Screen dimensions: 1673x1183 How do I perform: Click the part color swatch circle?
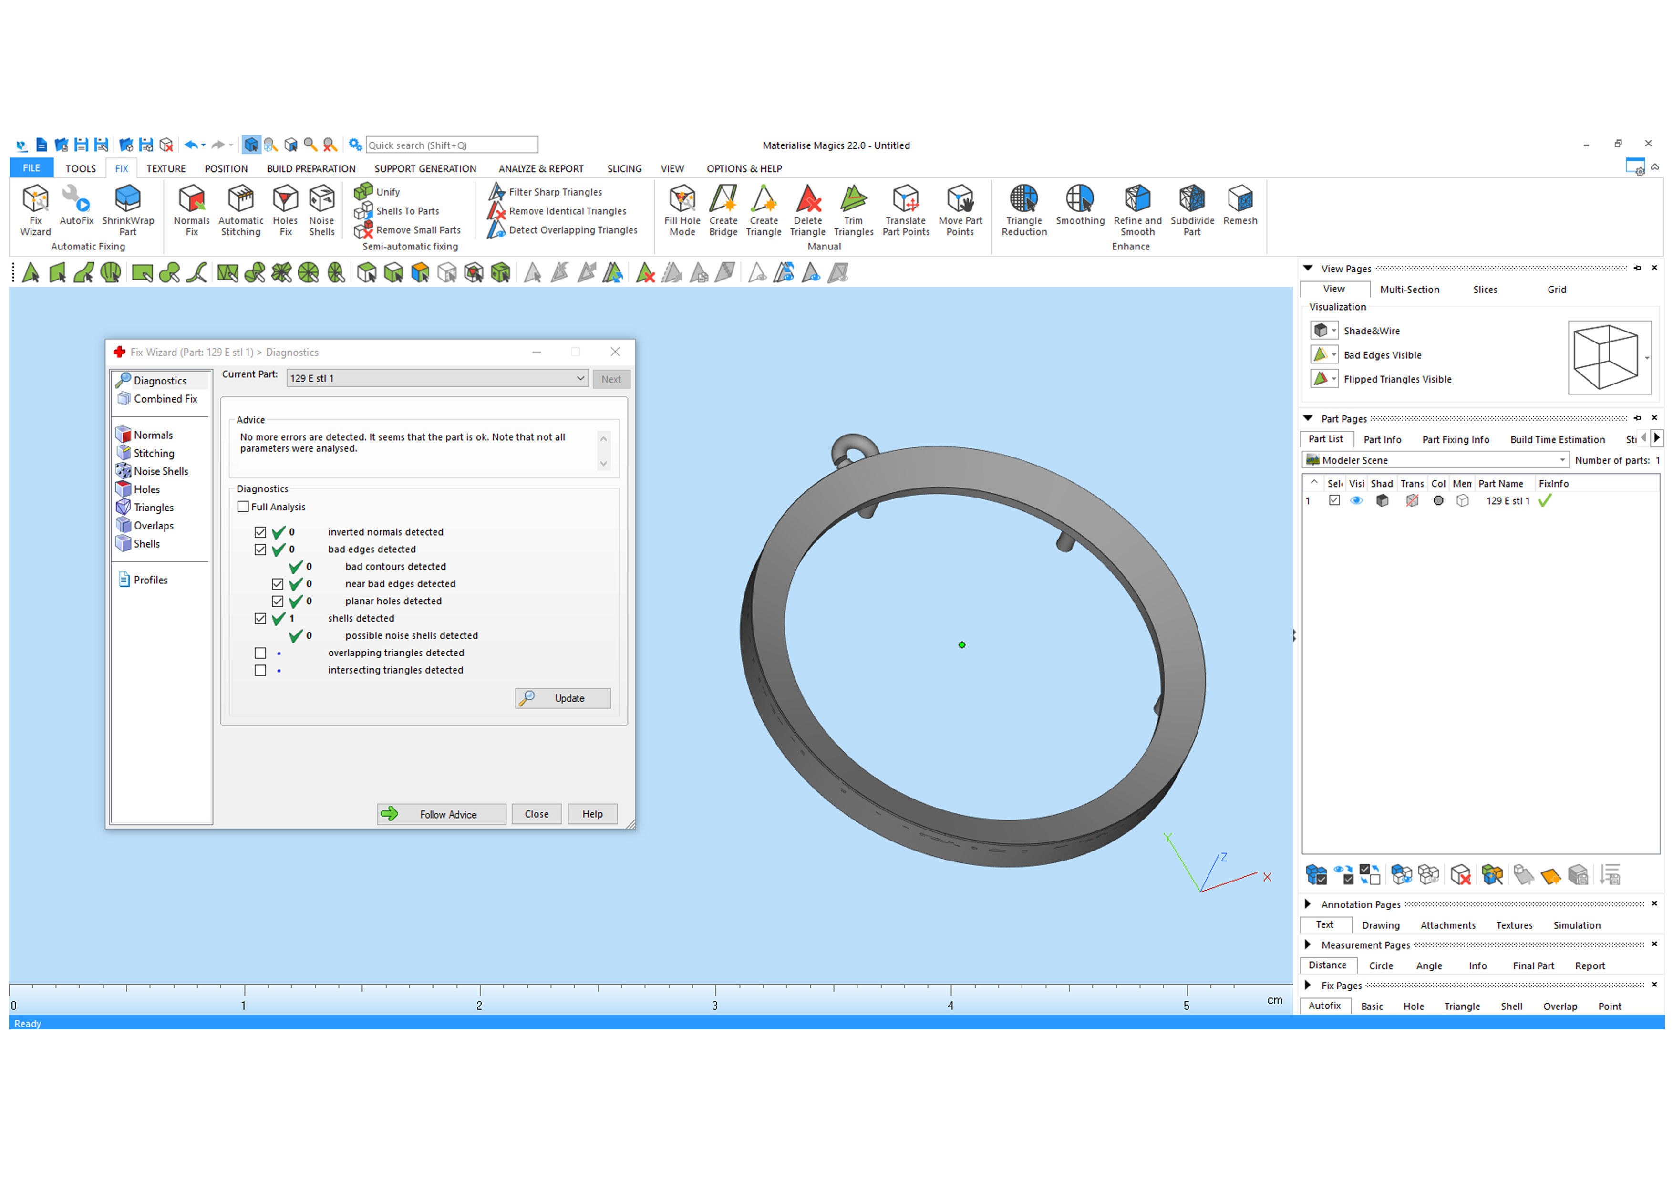pos(1437,501)
